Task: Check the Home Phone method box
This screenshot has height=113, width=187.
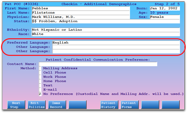Action: click(40, 81)
